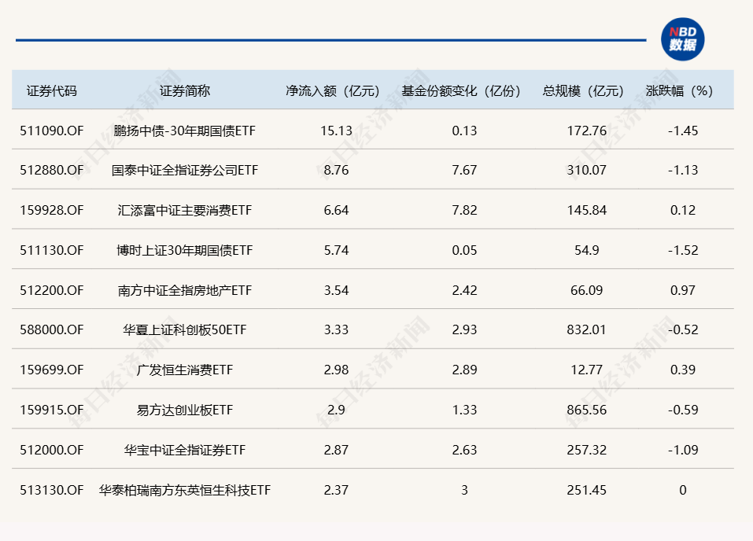
Task: Click total scale value 310.07
Action: pyautogui.click(x=587, y=170)
